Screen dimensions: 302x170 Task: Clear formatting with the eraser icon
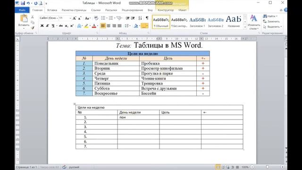pyautogui.click(x=96, y=18)
